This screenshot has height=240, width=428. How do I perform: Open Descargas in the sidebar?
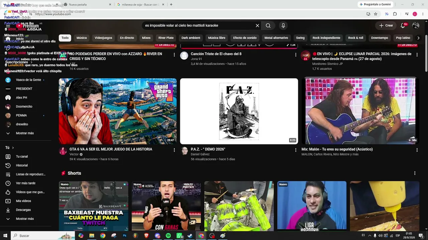point(23,210)
